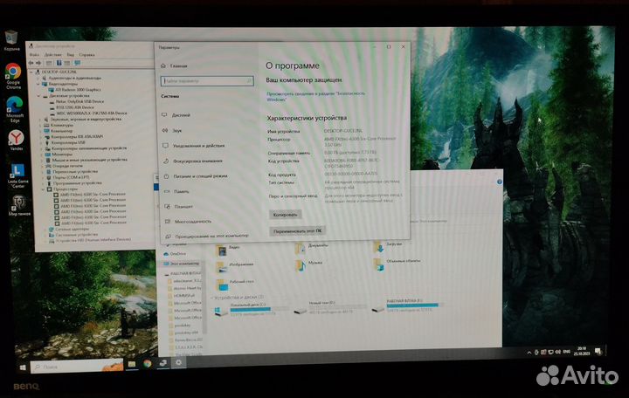Click Переименовать этот ПК button
The width and height of the screenshot is (629, 398).
point(298,231)
